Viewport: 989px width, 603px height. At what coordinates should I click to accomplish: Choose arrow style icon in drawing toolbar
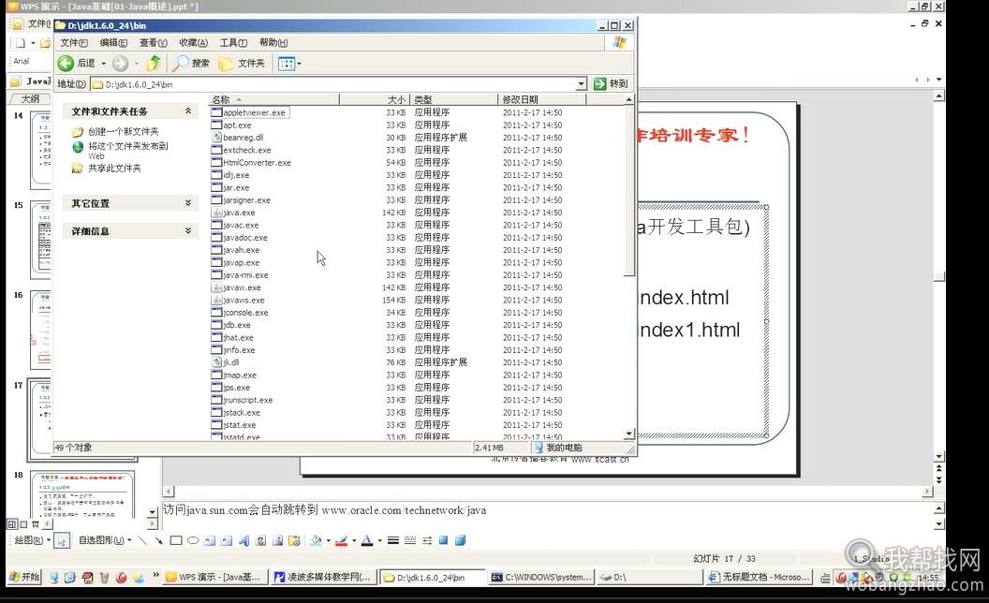(x=426, y=540)
